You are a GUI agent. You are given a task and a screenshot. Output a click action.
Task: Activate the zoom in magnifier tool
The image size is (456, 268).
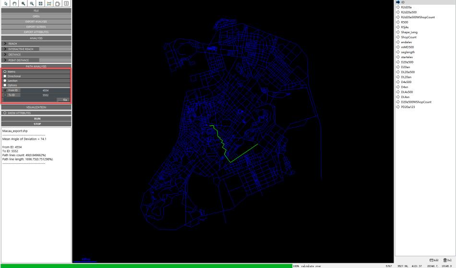(x=23, y=3)
